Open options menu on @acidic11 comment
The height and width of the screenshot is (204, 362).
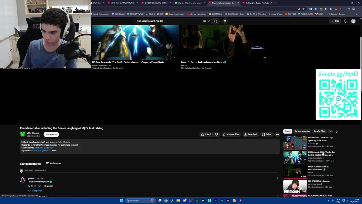[x=277, y=178]
